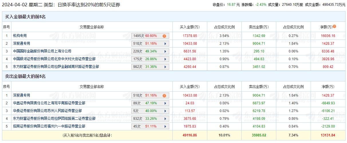347x143 pixels.
Task: Click the blue arrow icon in 中国国际金融上海分公司 row
Action: [x=165, y=52]
